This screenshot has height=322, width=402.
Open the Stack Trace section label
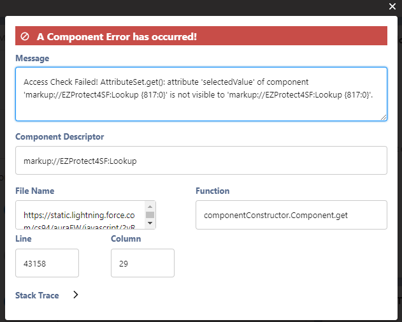(x=37, y=295)
